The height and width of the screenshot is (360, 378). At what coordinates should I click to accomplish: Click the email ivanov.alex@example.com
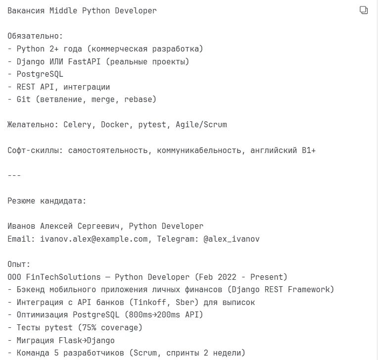click(x=94, y=239)
